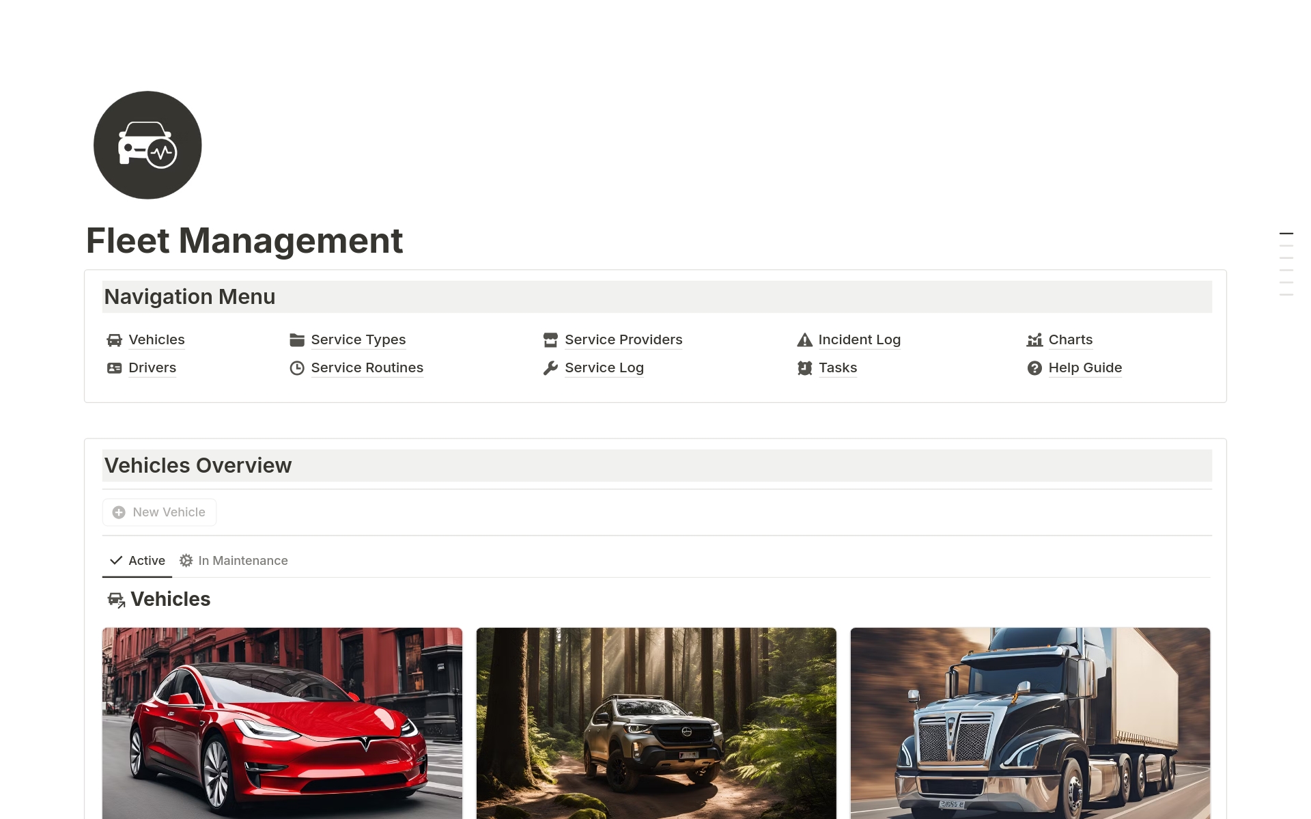Image resolution: width=1311 pixels, height=819 pixels.
Task: Click the folder icon beside Service Types
Action: (297, 339)
